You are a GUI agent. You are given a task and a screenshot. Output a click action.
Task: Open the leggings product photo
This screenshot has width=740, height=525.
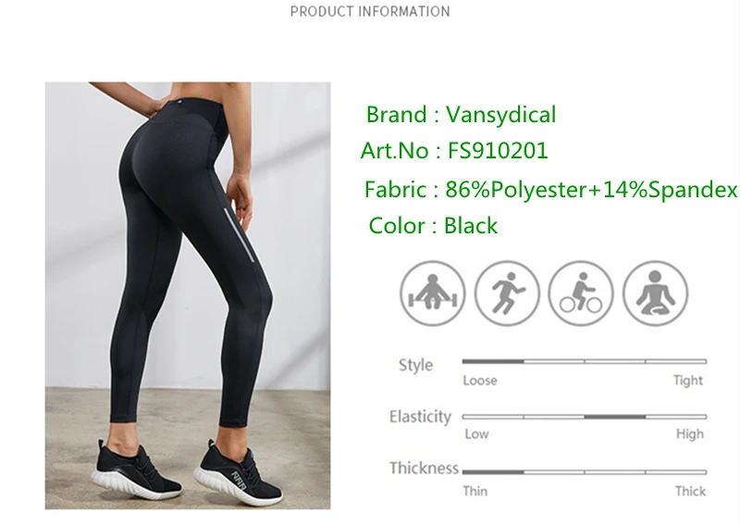[x=188, y=295]
